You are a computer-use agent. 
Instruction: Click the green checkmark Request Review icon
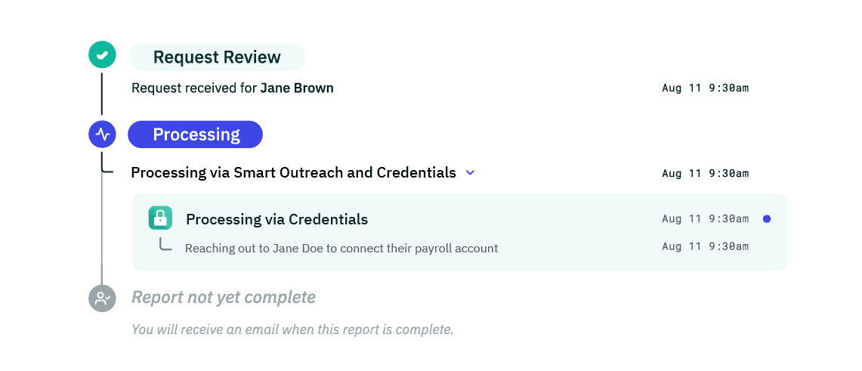click(x=102, y=55)
